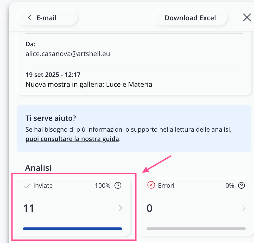The height and width of the screenshot is (243, 254).
Task: Click the red Errori cross icon
Action: point(151,185)
